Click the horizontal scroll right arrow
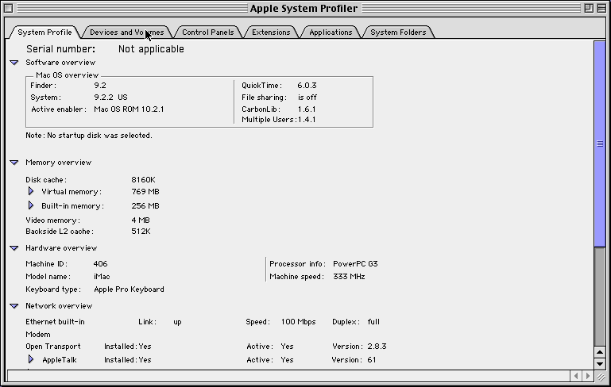This screenshot has width=611, height=387. click(588, 376)
